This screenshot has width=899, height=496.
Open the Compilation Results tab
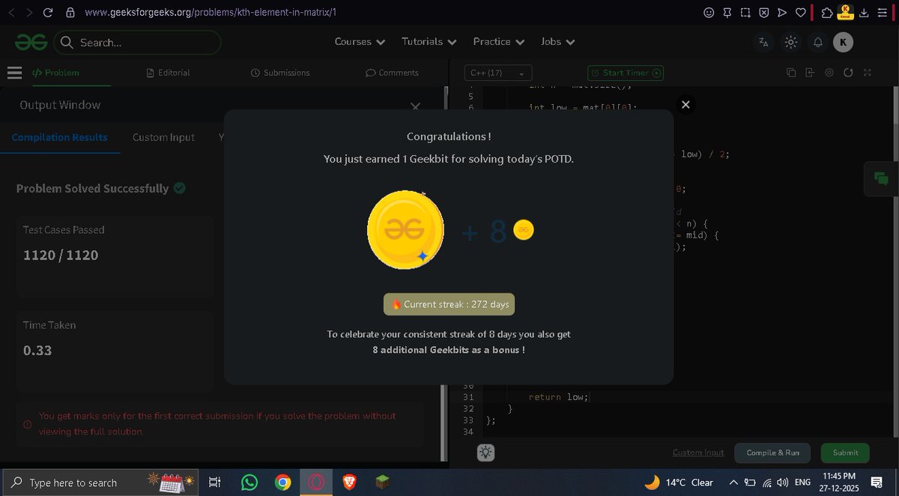click(x=60, y=138)
